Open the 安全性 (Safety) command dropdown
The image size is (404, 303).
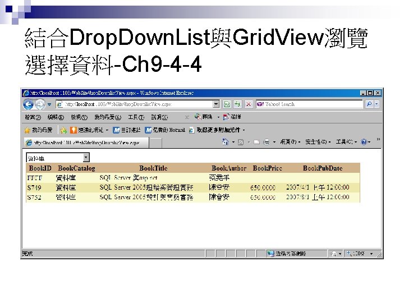point(318,142)
